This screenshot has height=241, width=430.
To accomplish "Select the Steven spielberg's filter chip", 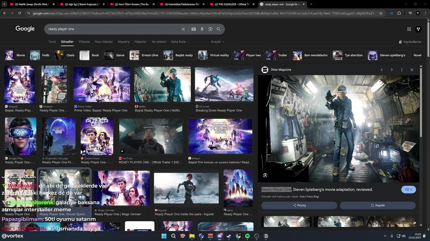I will click(387, 55).
